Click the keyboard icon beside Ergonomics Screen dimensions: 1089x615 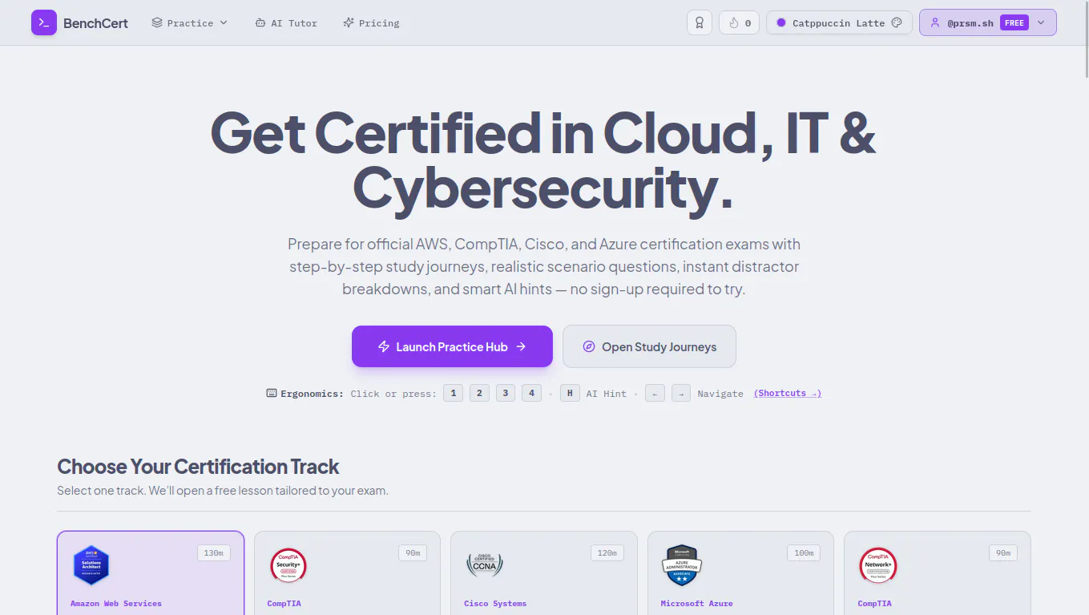272,393
